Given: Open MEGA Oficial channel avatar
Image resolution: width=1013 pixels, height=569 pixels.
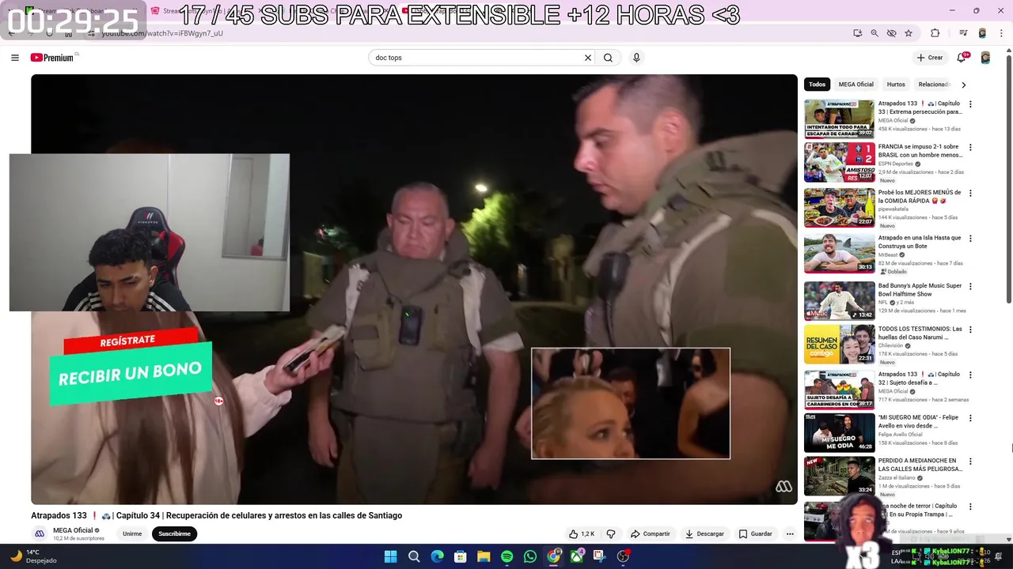Looking at the screenshot, I should click(40, 534).
